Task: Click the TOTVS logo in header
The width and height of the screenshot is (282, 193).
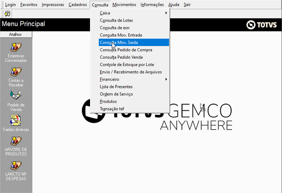Action: click(261, 24)
